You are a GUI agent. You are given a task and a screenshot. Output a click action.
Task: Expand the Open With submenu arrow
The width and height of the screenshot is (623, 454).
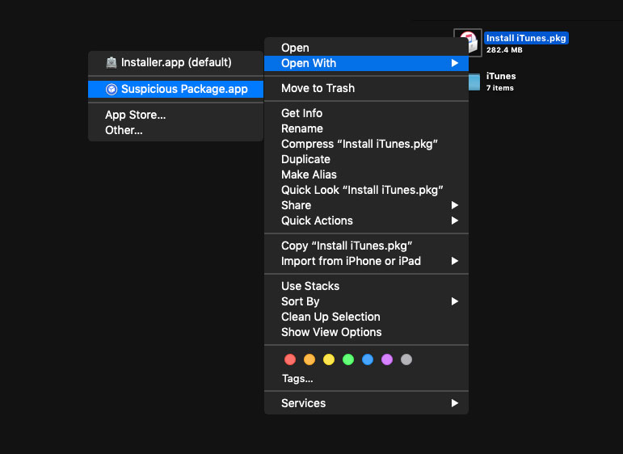point(455,63)
